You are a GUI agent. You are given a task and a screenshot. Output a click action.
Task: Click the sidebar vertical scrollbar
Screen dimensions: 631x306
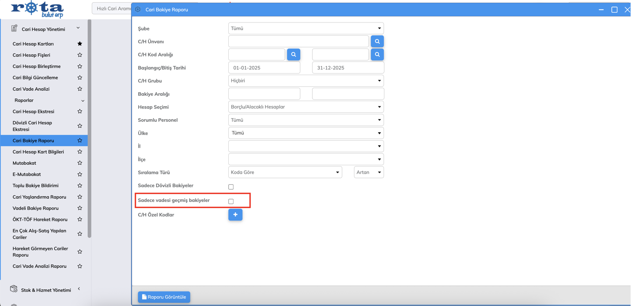(x=89, y=128)
